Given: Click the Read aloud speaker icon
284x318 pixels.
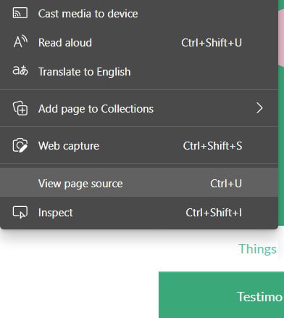Looking at the screenshot, I should coord(20,42).
